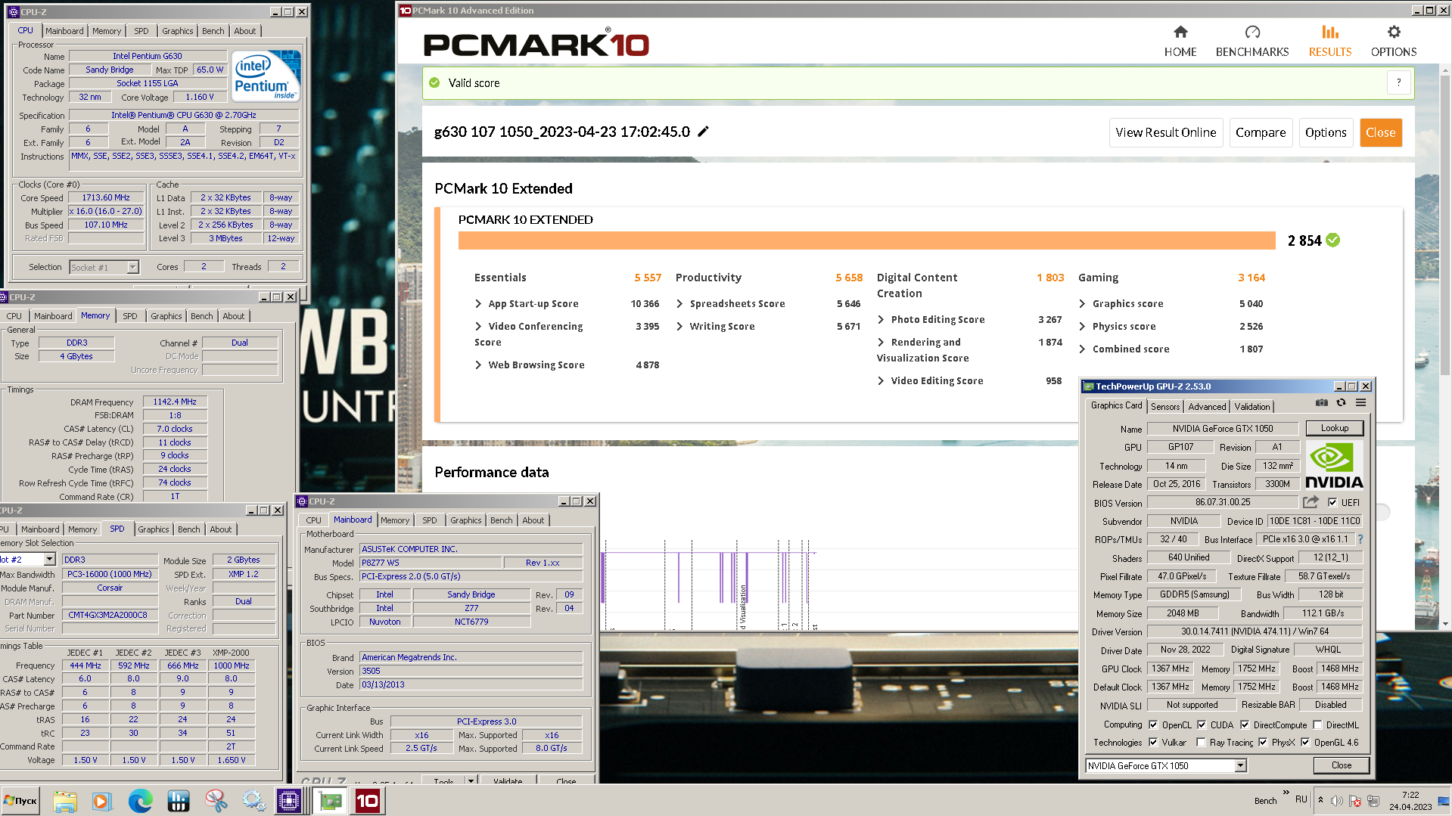Switch to CPU-Z via its taskbar icon

pos(288,801)
